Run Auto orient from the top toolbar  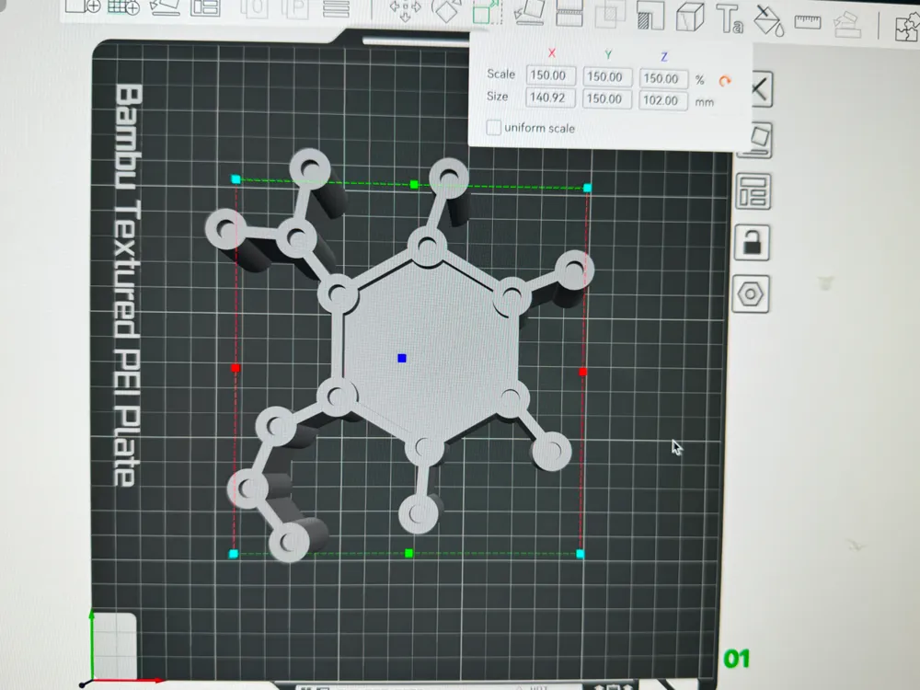[165, 7]
